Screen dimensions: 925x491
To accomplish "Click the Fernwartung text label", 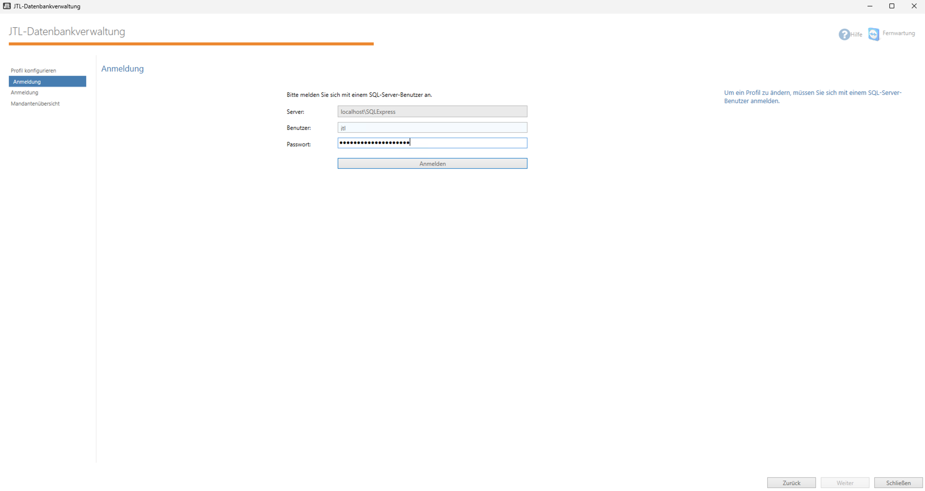I will click(899, 33).
